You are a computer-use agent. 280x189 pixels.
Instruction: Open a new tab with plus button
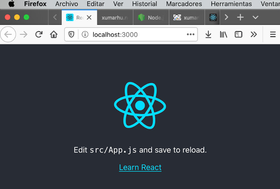click(240, 17)
